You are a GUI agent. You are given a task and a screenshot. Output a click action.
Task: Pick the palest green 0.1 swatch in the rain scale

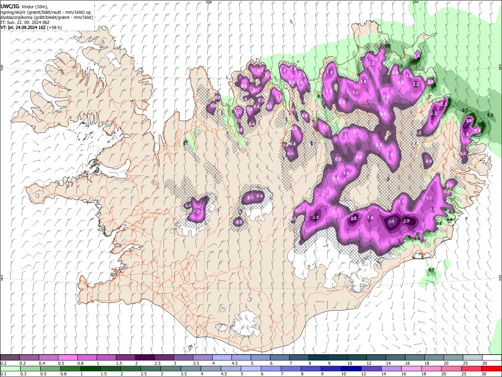click(10, 369)
